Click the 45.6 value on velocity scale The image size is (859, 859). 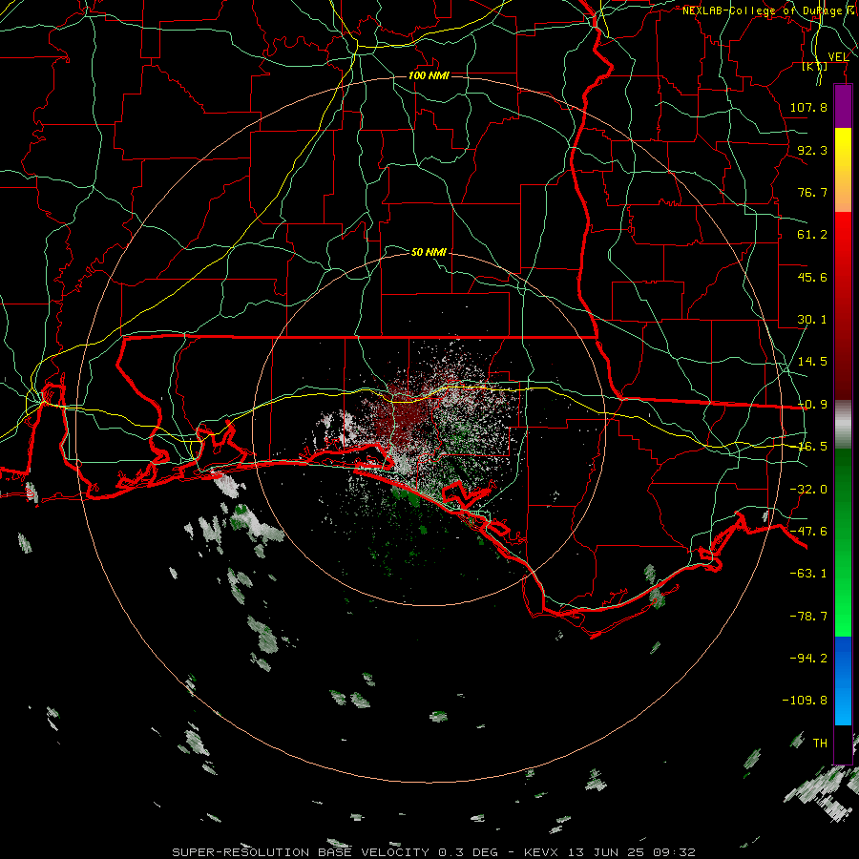812,277
